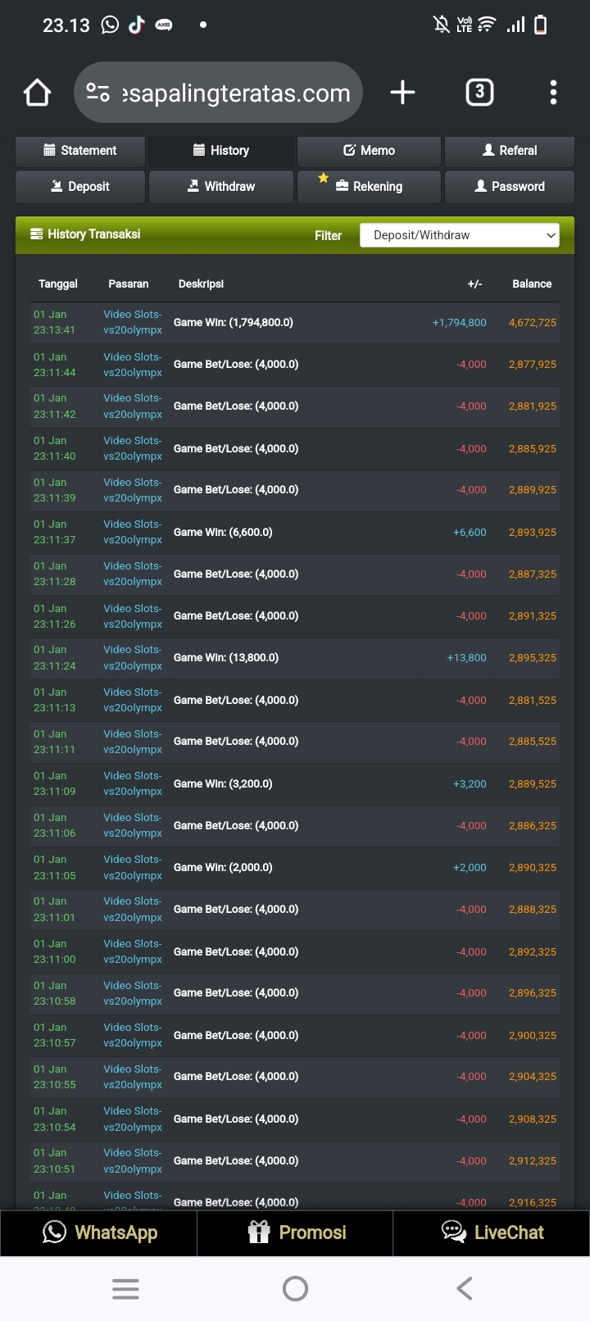
Task: Tap Android back navigation button
Action: click(x=465, y=1288)
